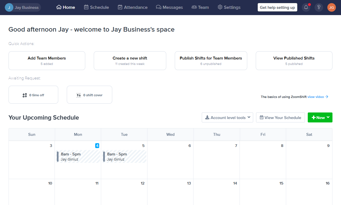Open the 0 time off requests card
The image size is (341, 205).
point(33,95)
